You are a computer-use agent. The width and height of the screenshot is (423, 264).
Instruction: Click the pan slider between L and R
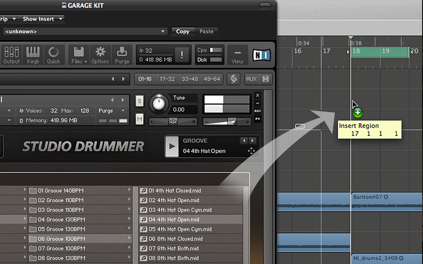click(x=173, y=122)
